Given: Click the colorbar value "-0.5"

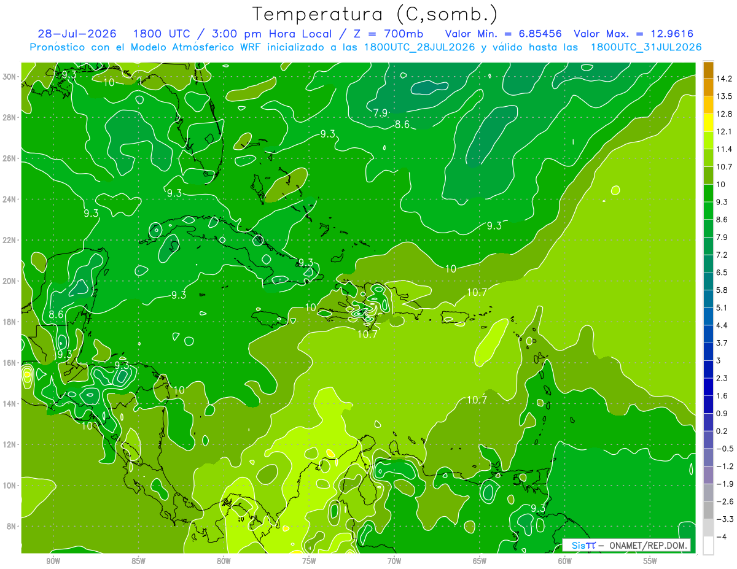Looking at the screenshot, I should (x=725, y=449).
